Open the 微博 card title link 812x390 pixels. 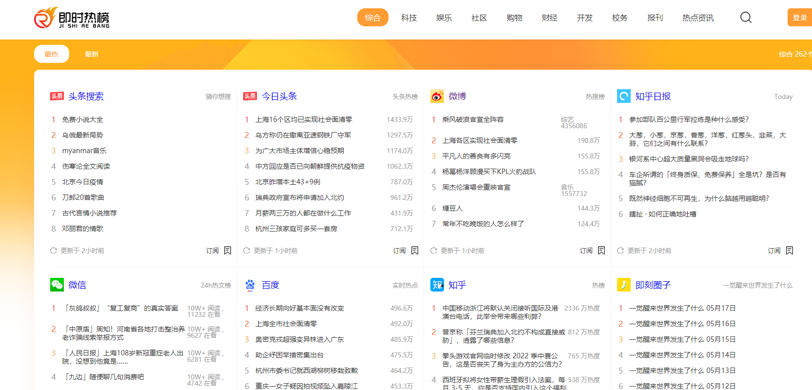[457, 96]
